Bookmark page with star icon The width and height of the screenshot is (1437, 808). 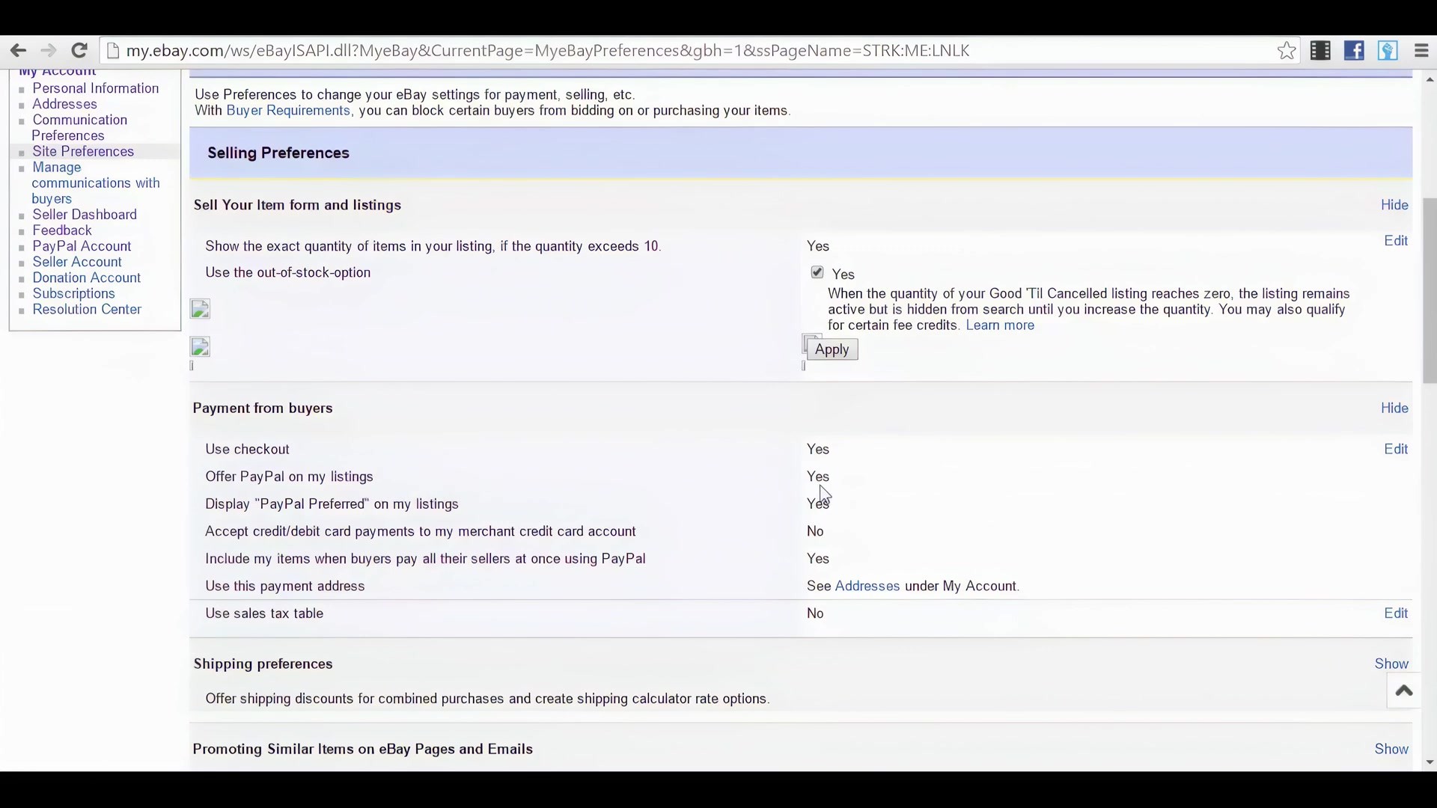(x=1287, y=51)
